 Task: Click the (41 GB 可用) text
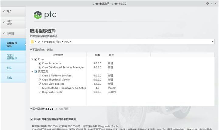(62, 109)
